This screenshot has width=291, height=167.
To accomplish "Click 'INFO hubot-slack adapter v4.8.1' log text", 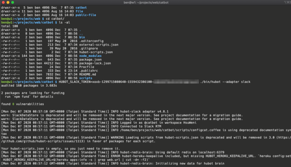I will pos(140,111).
